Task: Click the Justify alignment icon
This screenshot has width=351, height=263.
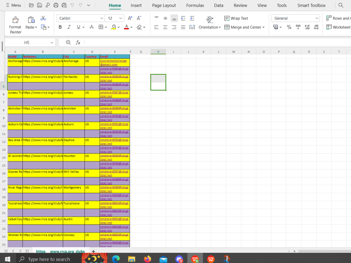Action: [183, 27]
